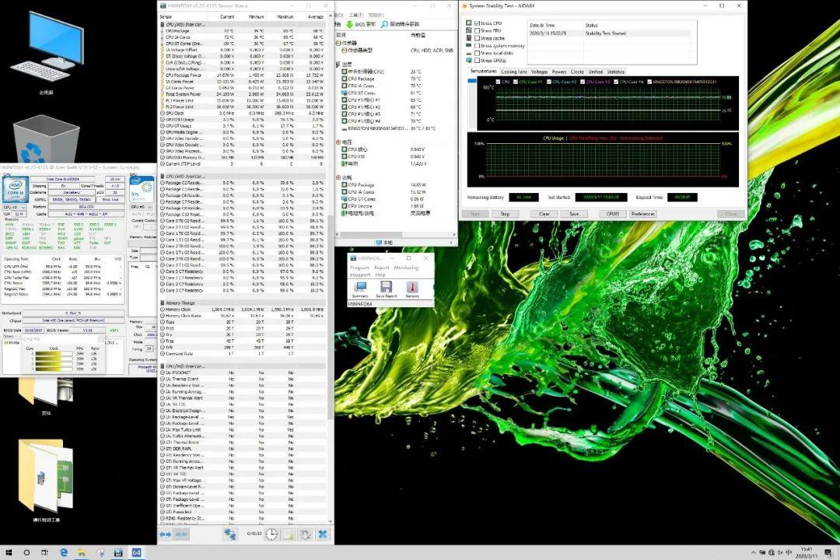Open the Sensors thermometer icon
This screenshot has width=840, height=560.
[412, 288]
